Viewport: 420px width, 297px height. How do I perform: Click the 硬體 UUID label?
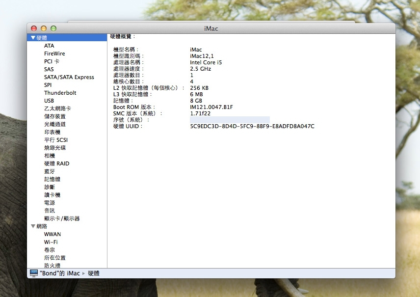(128, 126)
